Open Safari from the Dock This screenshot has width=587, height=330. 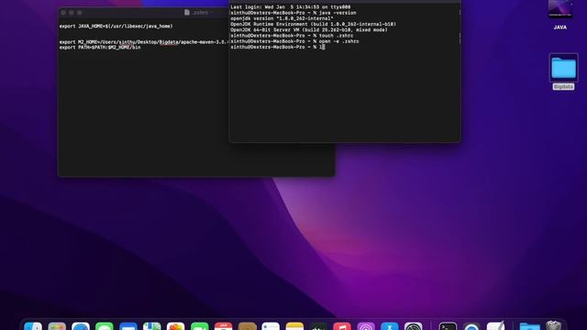[81, 326]
